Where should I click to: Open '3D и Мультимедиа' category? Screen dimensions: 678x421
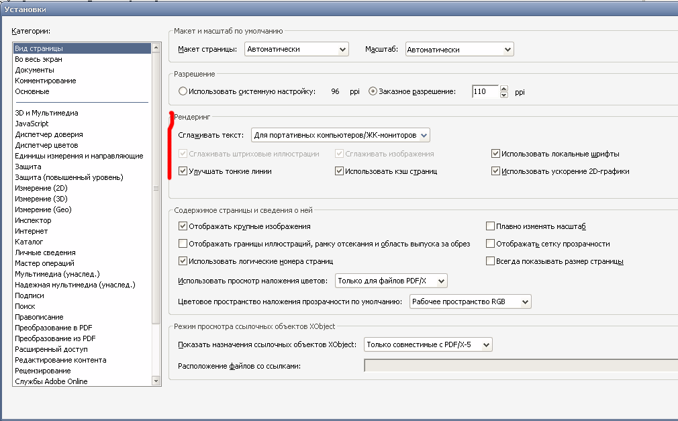click(x=46, y=113)
